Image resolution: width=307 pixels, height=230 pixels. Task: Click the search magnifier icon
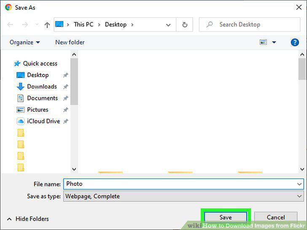[210, 24]
